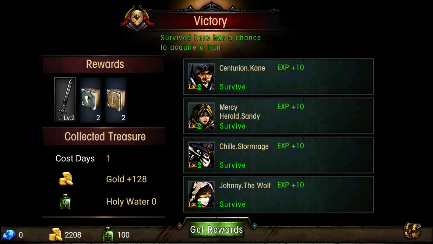Screen dimensions: 433x244
Task: Click Chille.Stormrage's portrait
Action: pos(201,155)
